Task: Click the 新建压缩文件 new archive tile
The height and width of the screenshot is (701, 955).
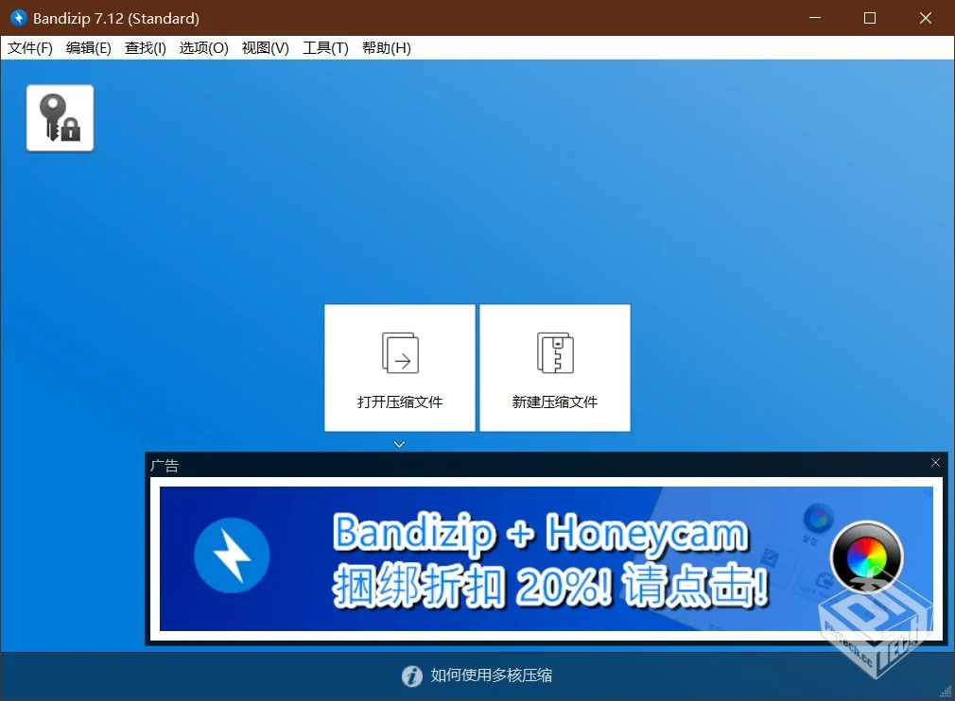Action: point(555,368)
